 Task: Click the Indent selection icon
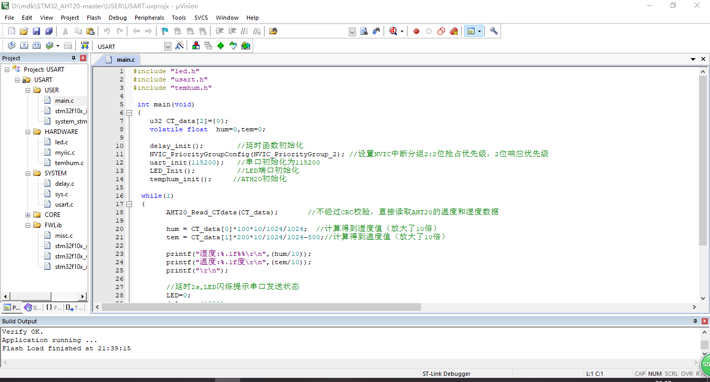pyautogui.click(x=219, y=31)
